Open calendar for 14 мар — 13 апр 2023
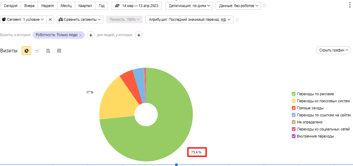The width and height of the screenshot is (353, 166). pyautogui.click(x=137, y=6)
